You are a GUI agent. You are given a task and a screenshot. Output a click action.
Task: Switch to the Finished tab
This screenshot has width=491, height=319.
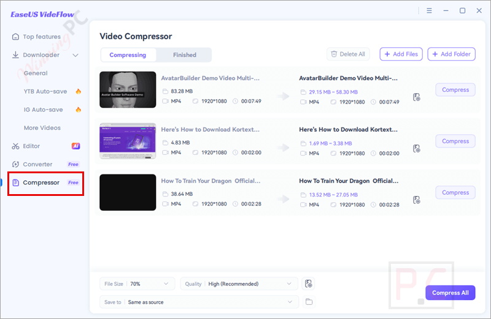[185, 55]
